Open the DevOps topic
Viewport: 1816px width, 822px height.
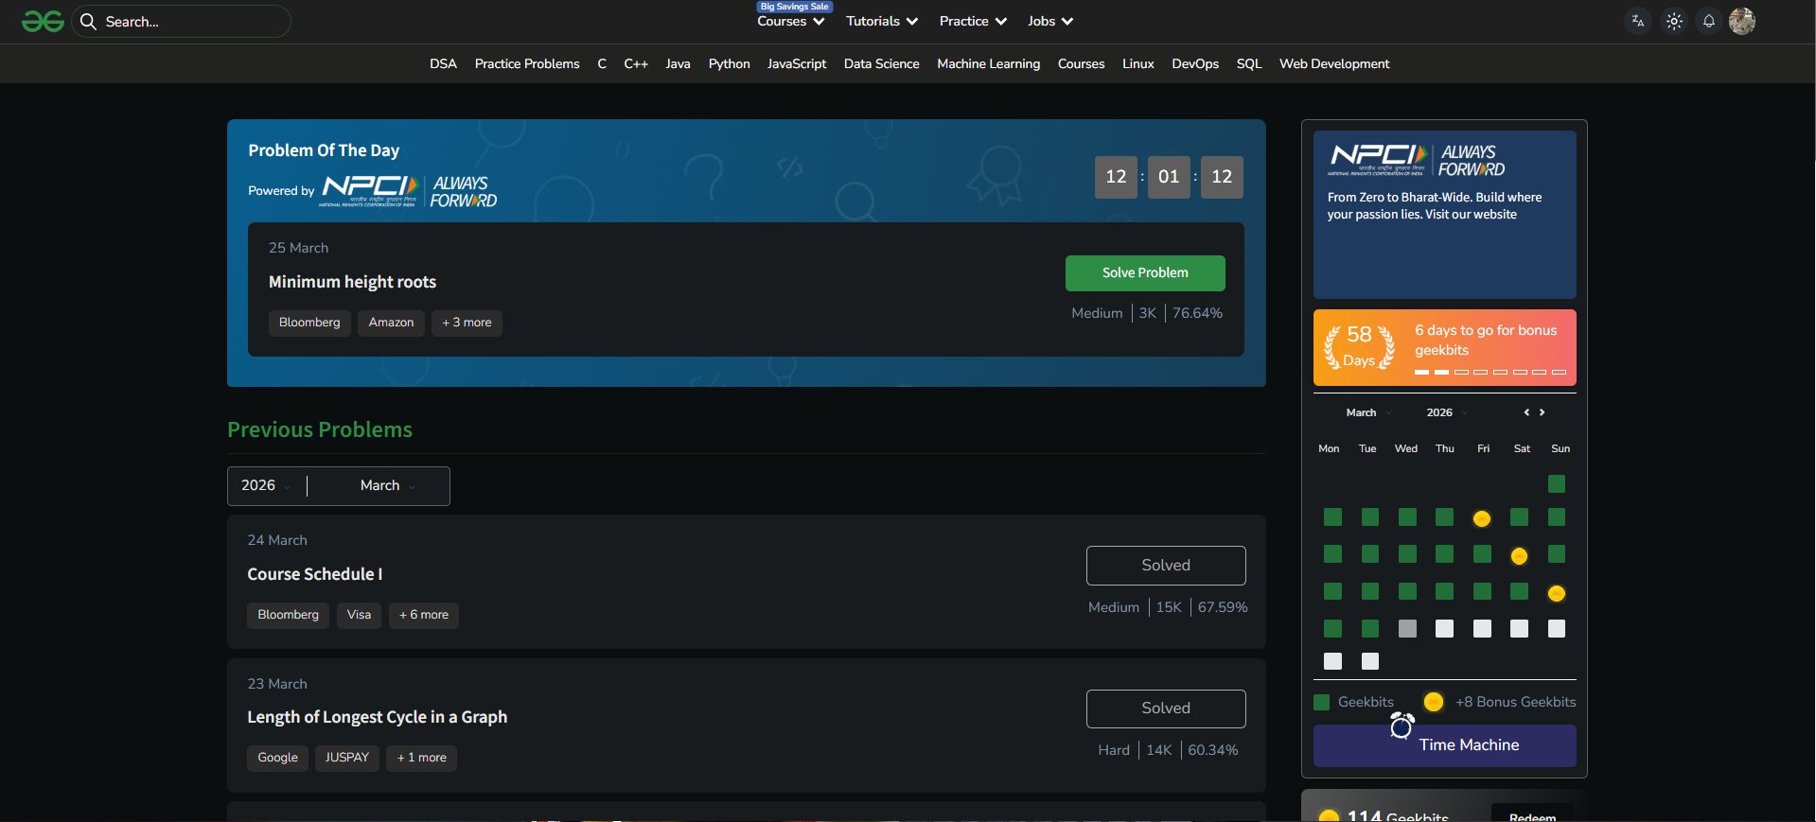1195,63
